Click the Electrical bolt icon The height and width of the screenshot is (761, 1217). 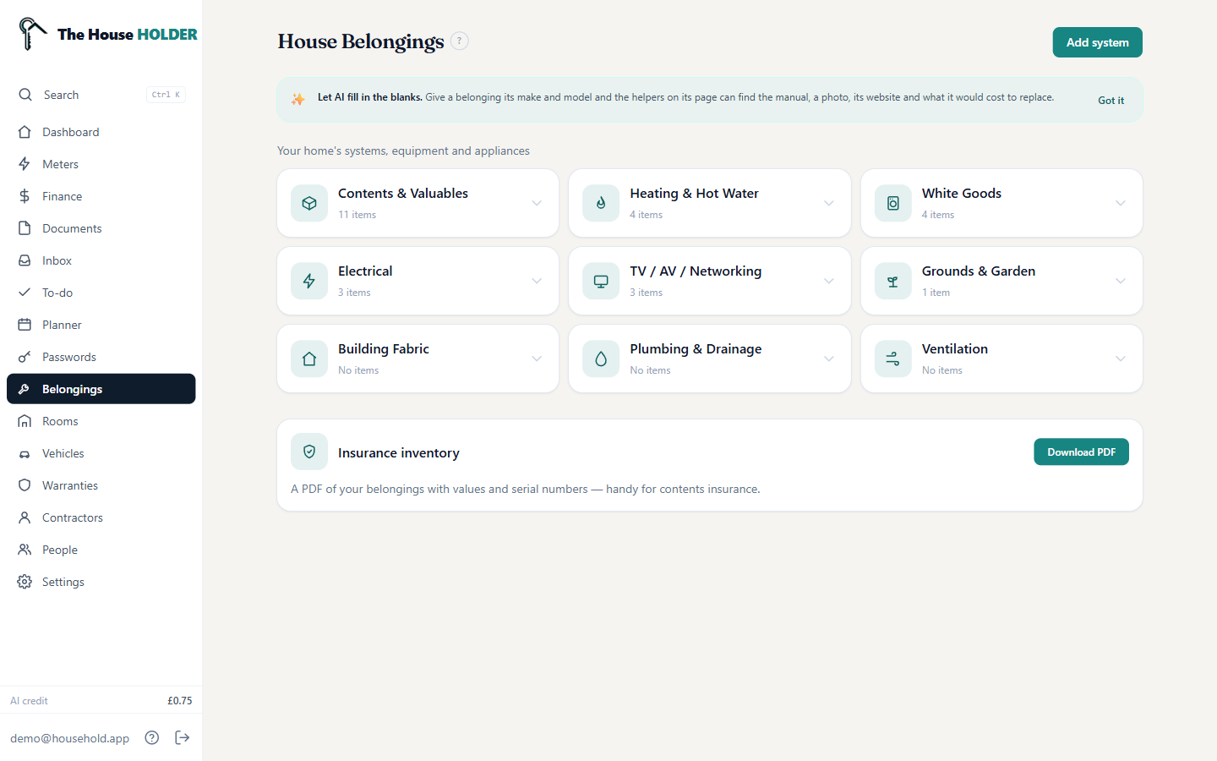click(309, 281)
